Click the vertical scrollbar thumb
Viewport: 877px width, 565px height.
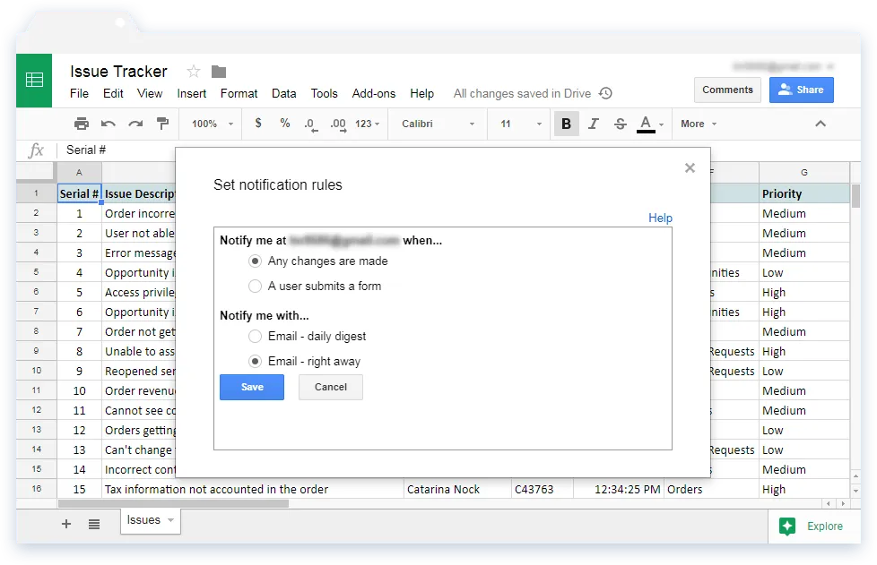point(855,195)
